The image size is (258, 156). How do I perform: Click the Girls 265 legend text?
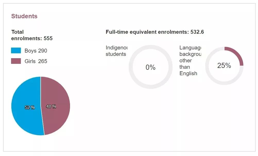point(36,61)
